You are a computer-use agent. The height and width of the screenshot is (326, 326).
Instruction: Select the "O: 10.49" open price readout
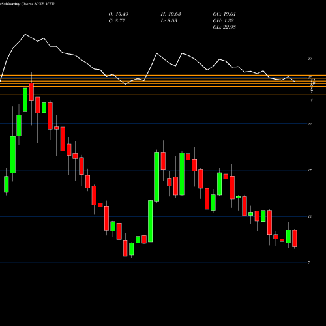[119, 14]
